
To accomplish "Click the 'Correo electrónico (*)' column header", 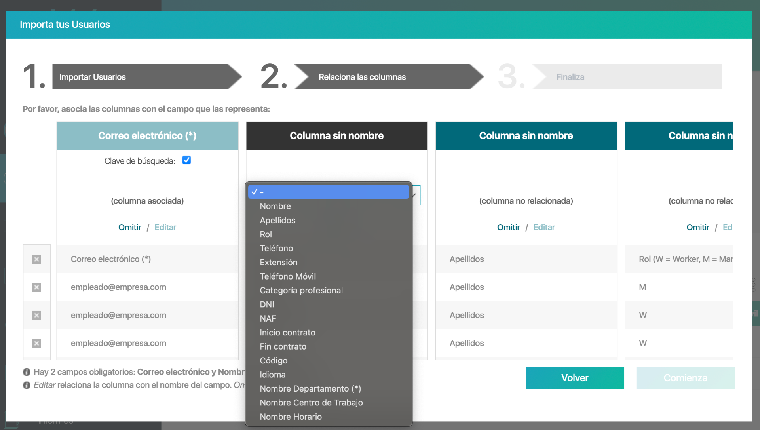I will pos(147,136).
